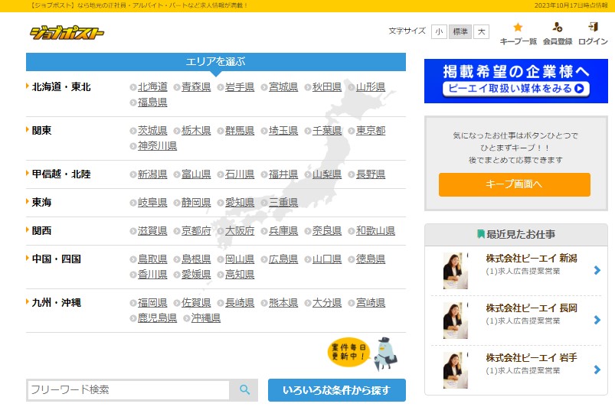Image resolution: width=615 pixels, height=407 pixels.
Task: Go to the 静岡県 link
Action: (196, 202)
